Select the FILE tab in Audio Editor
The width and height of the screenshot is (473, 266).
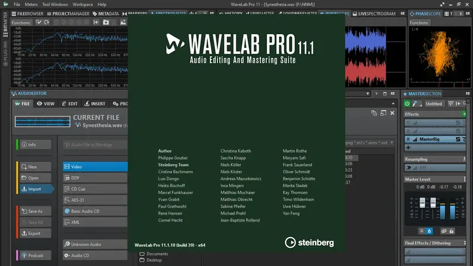coord(22,103)
